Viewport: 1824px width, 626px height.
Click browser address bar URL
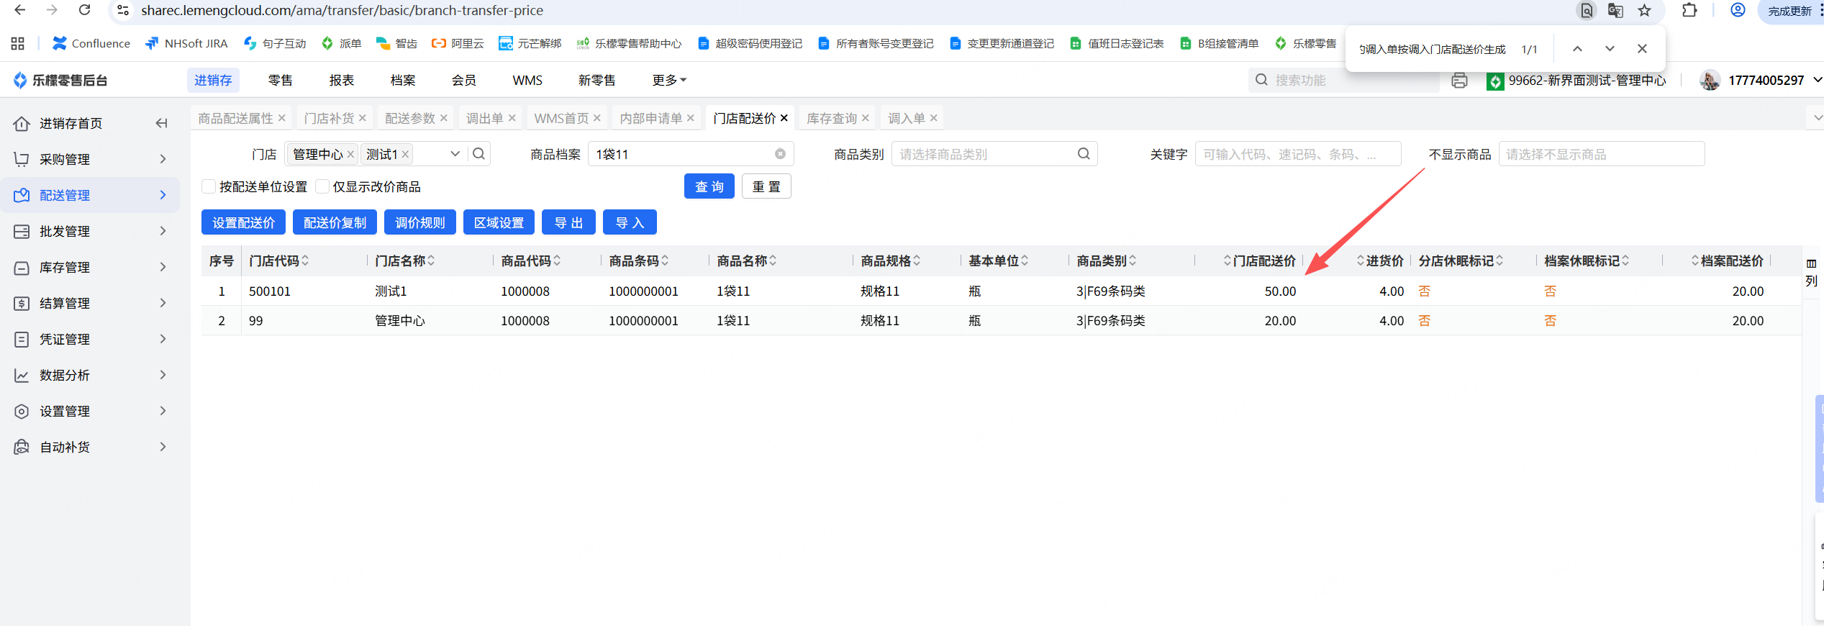[342, 10]
